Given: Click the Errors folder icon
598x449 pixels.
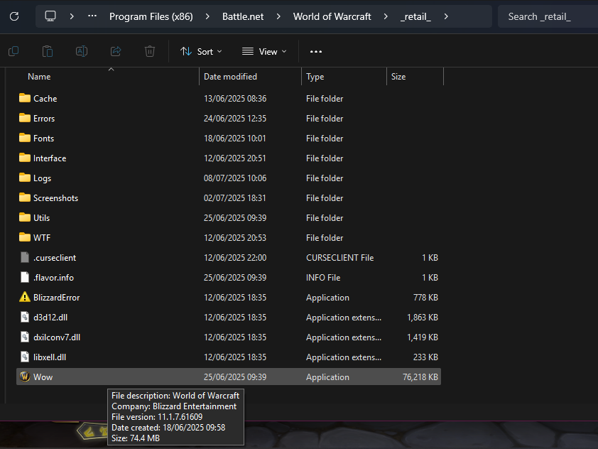Looking at the screenshot, I should [25, 118].
